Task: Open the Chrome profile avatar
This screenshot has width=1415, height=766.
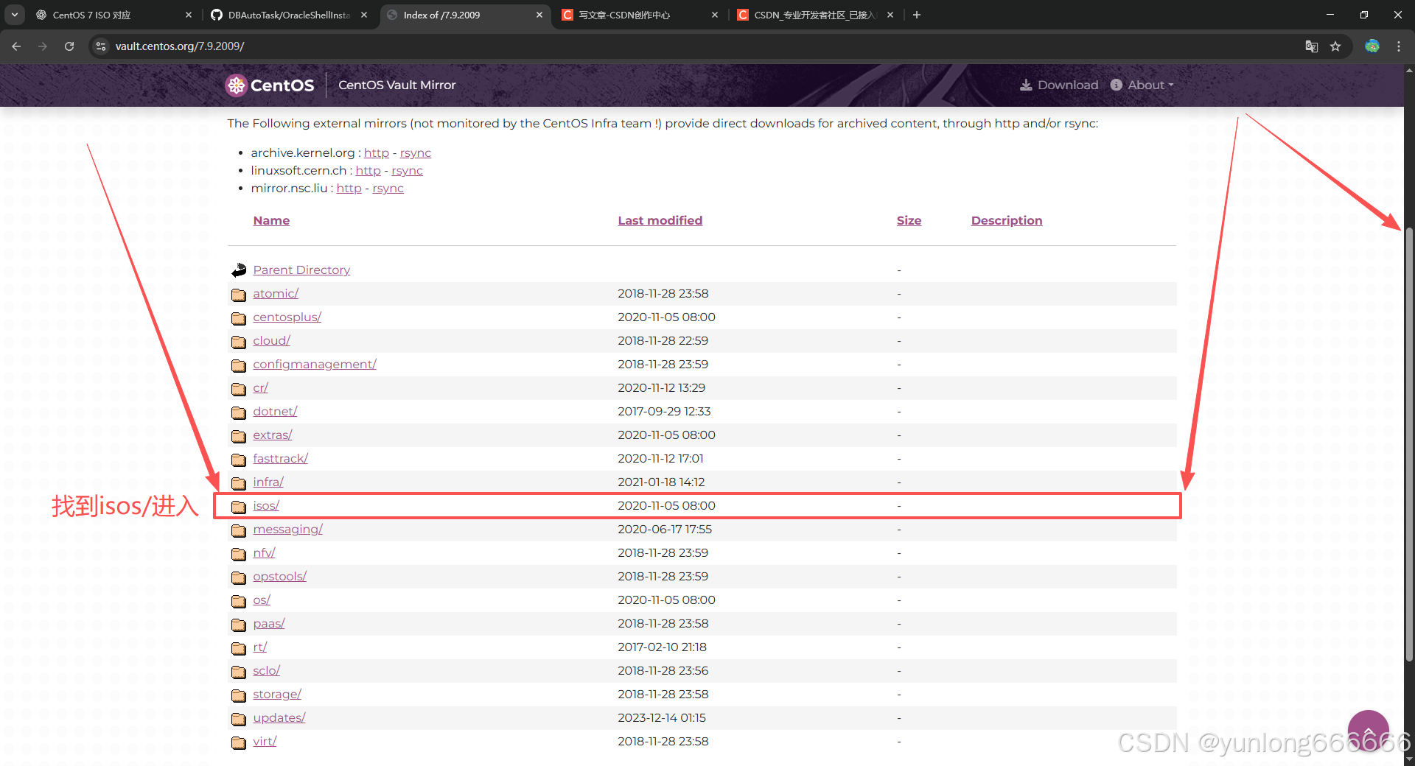Action: point(1372,46)
